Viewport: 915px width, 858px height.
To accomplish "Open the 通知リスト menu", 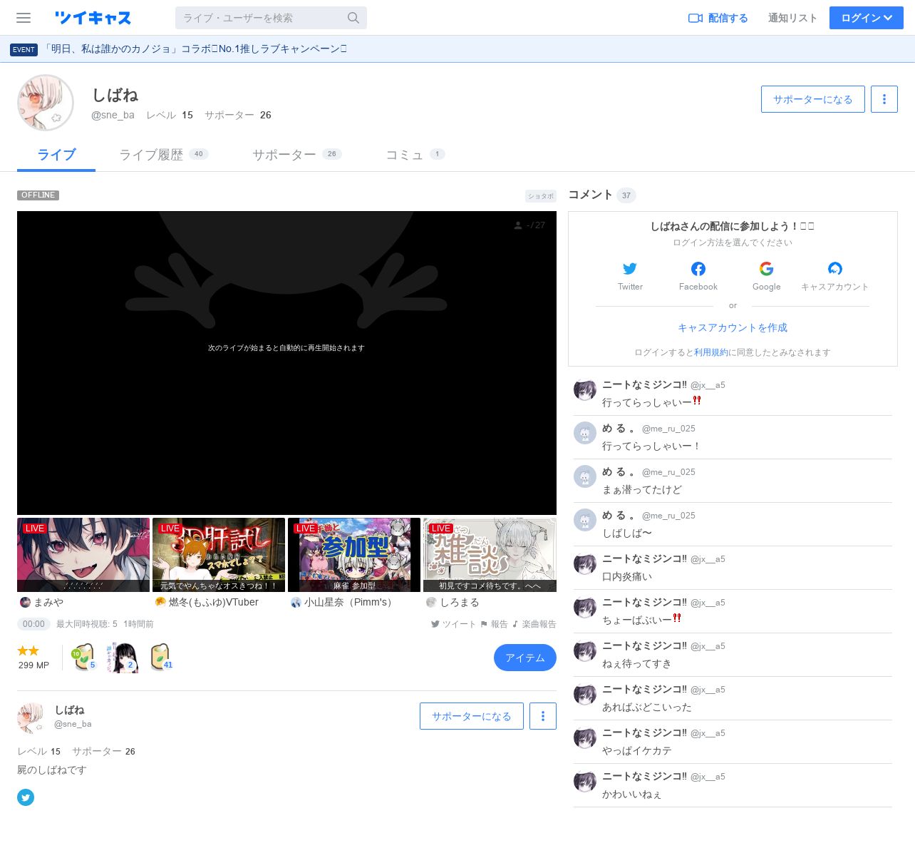I will pyautogui.click(x=792, y=18).
